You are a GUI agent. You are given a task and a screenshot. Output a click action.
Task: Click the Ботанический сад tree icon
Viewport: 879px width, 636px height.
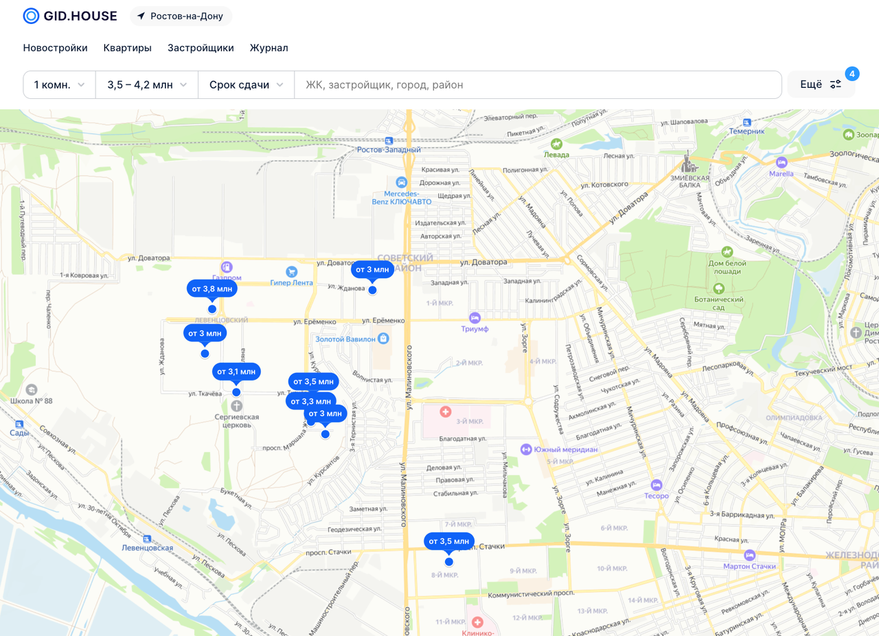coord(719,288)
